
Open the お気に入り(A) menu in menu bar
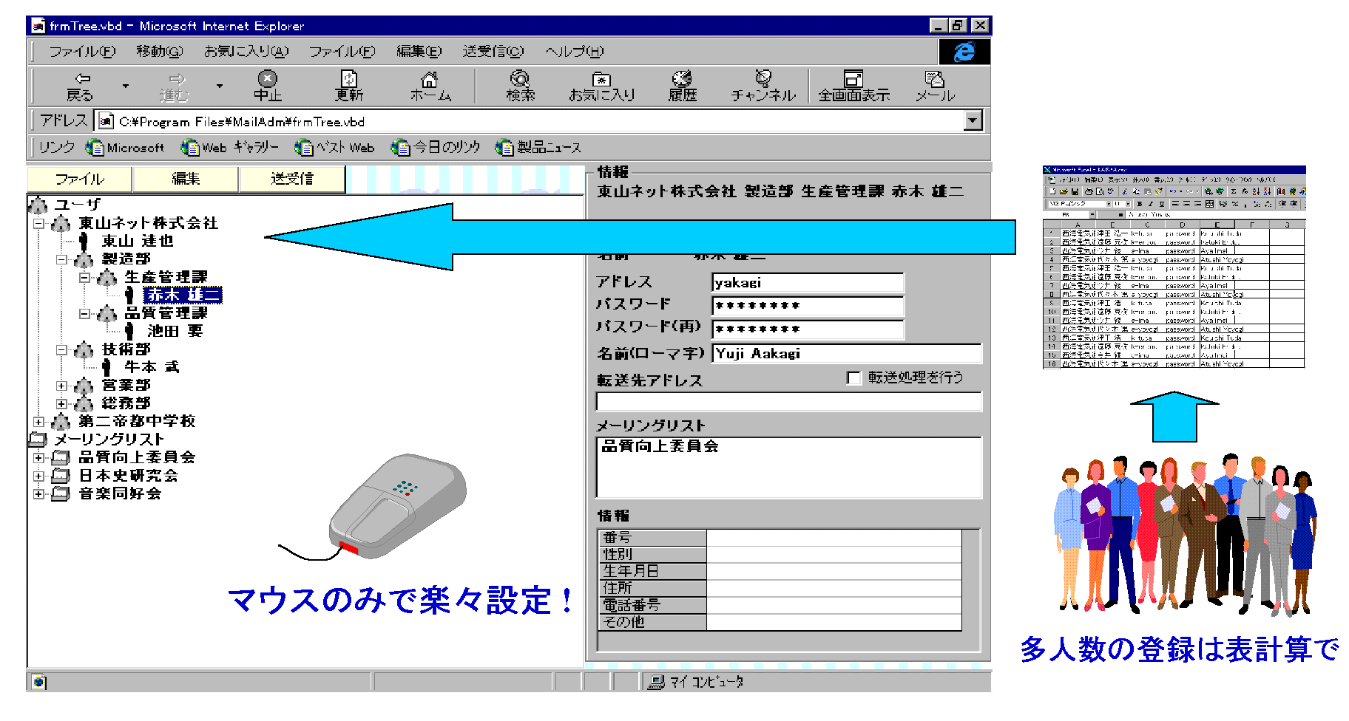(x=246, y=51)
